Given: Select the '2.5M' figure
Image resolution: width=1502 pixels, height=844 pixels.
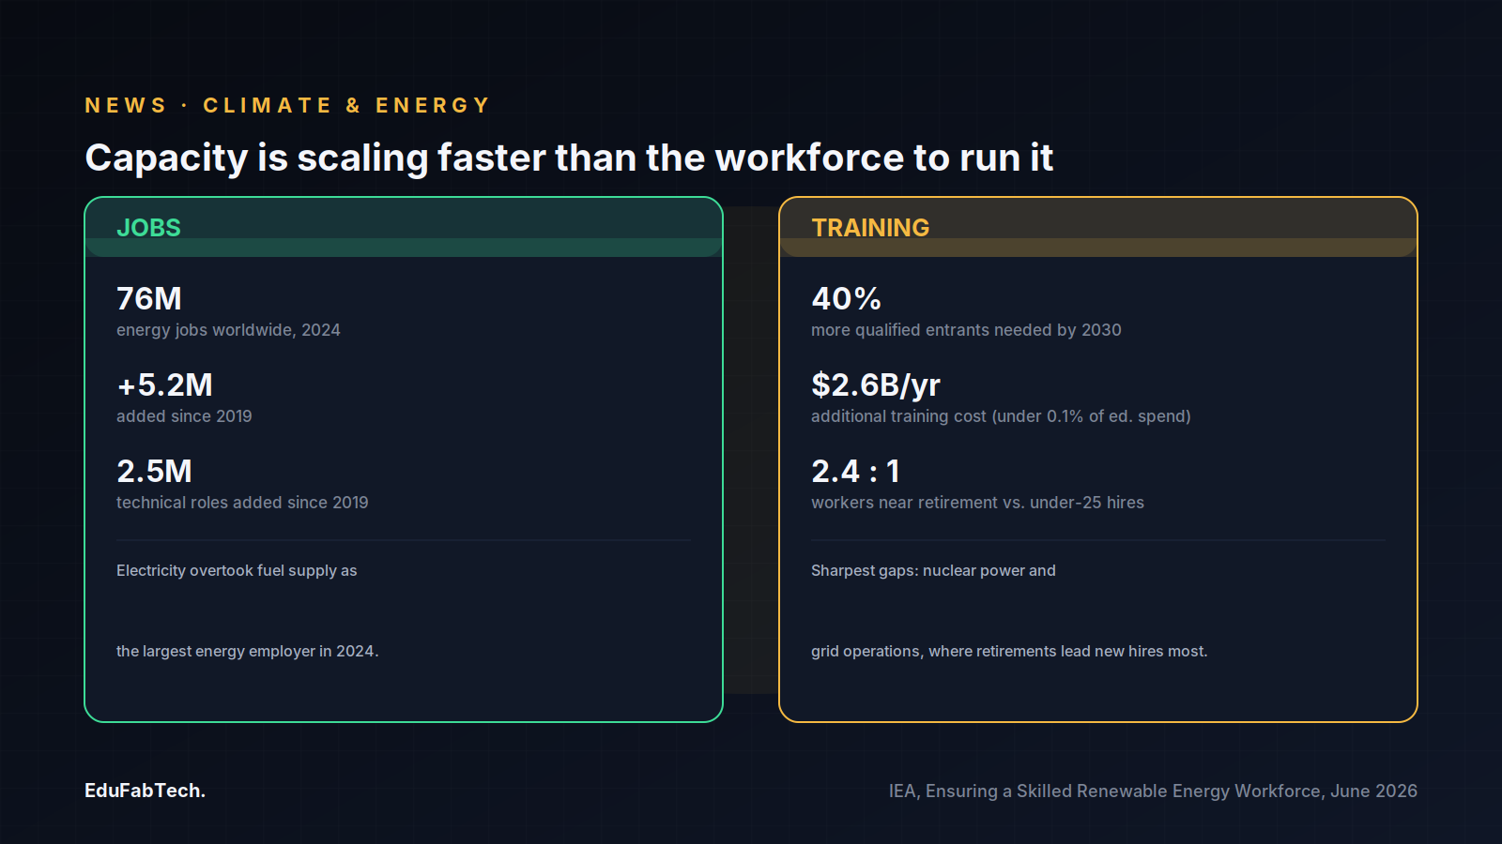Looking at the screenshot, I should (154, 471).
